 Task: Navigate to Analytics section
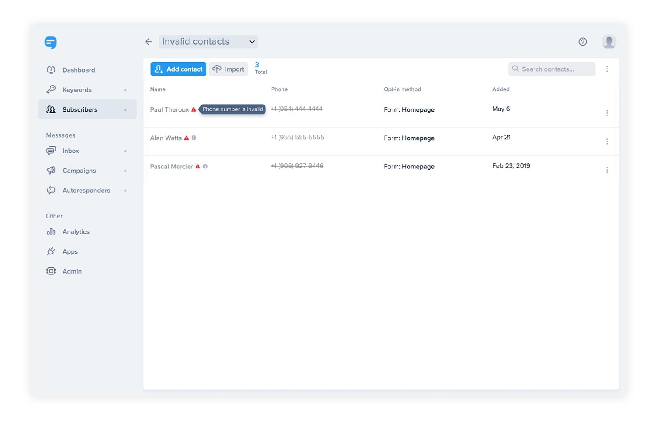[76, 232]
